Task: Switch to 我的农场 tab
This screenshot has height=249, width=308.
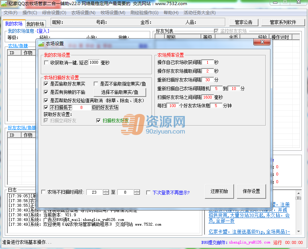Action: [x=14, y=24]
